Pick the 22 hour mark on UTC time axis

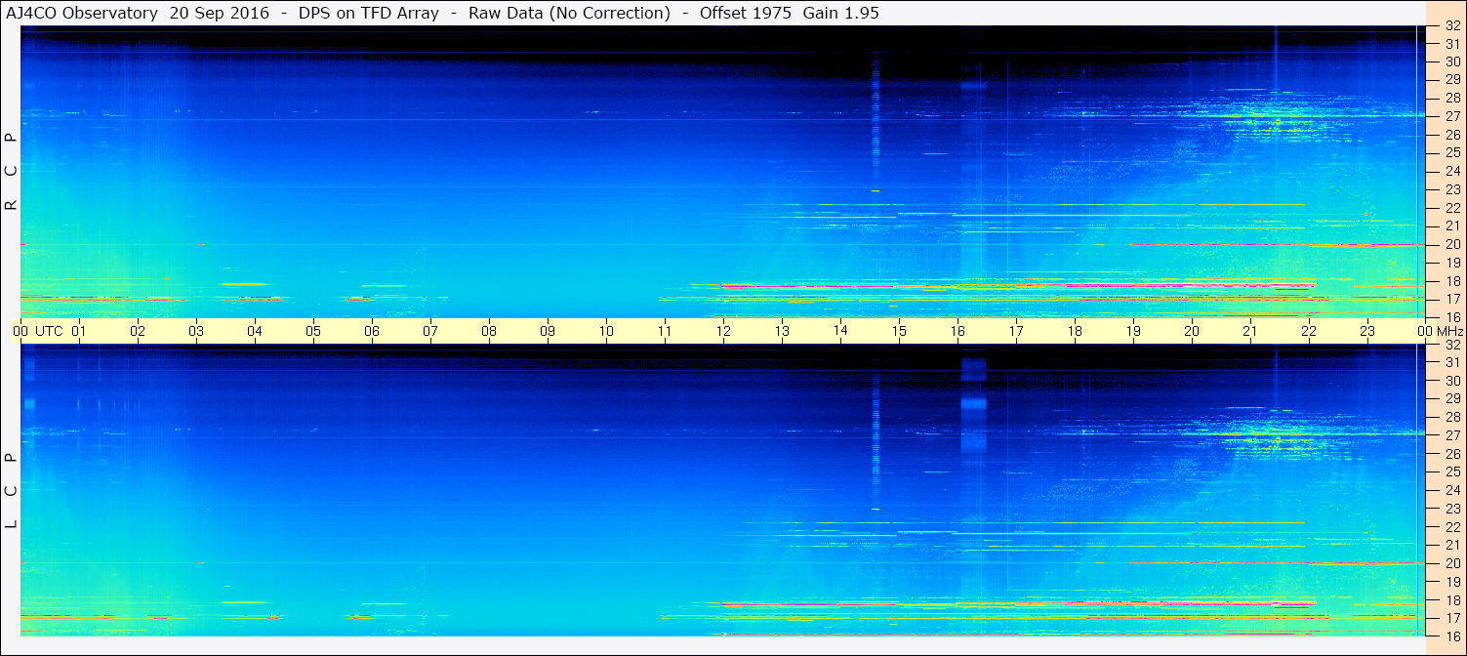pos(1309,331)
